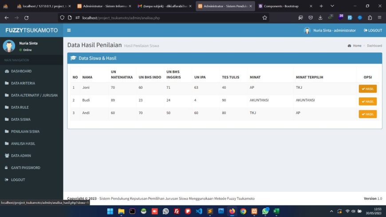Open XAMPP from the taskbar
Image resolution: width=386 pixels, height=217 pixels.
point(254,211)
